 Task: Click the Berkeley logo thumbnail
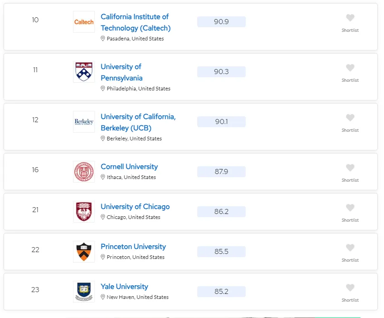coord(84,122)
